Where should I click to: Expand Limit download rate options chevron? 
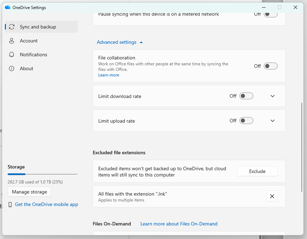pos(273,96)
